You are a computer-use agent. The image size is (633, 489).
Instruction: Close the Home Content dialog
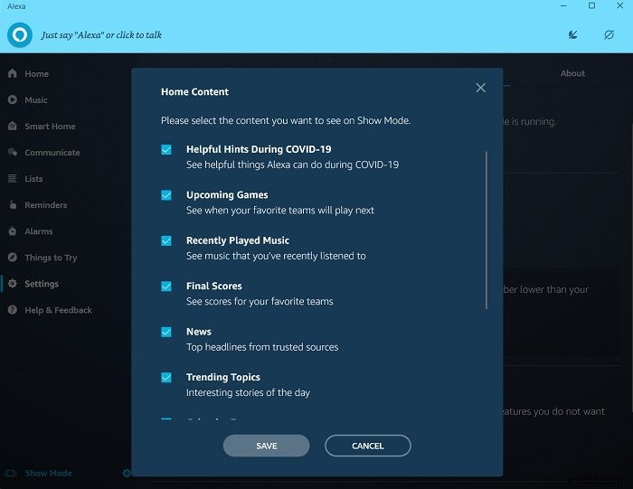pyautogui.click(x=480, y=88)
